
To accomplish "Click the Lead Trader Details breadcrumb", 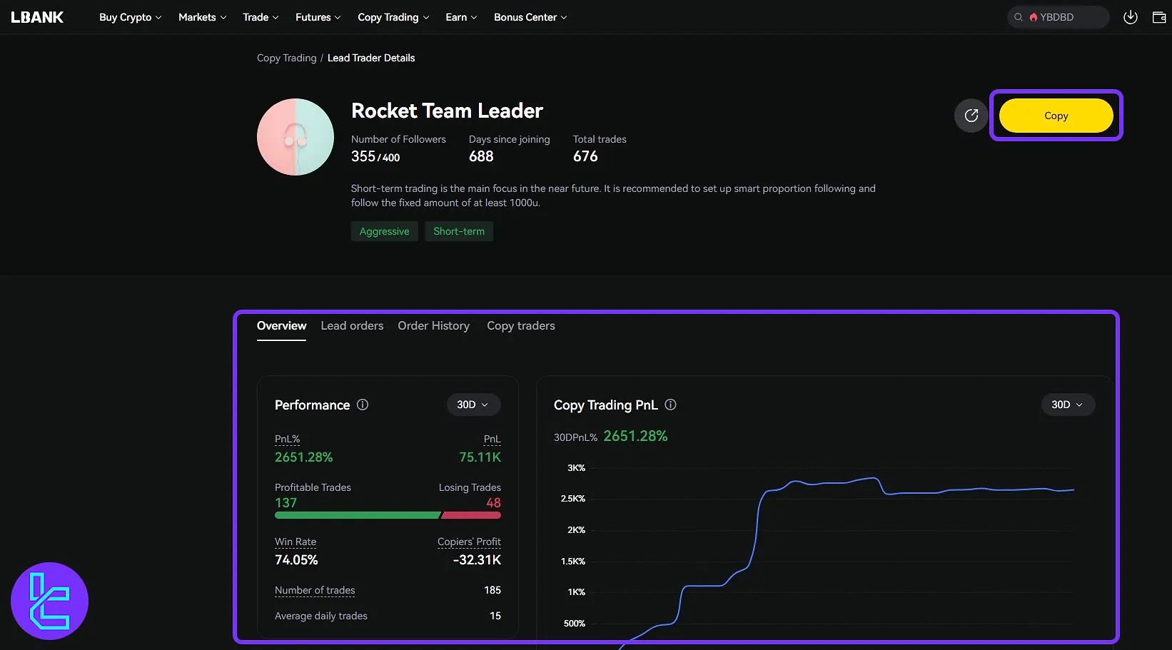I will pyautogui.click(x=371, y=58).
